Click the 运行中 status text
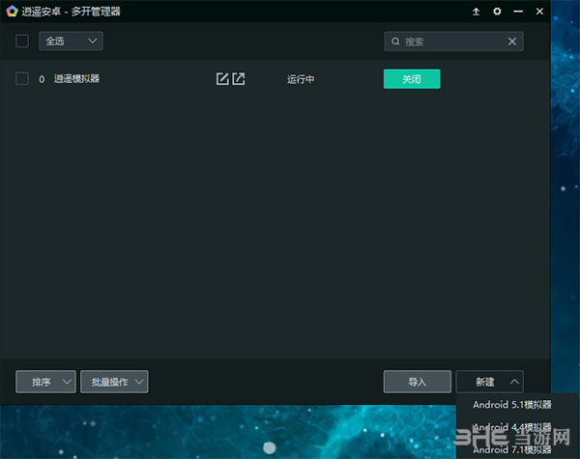This screenshot has width=580, height=459. pos(301,79)
